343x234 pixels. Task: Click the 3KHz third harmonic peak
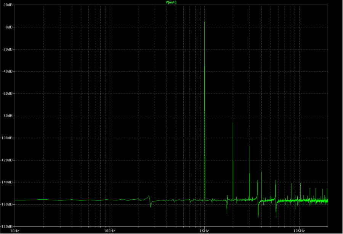pos(250,146)
